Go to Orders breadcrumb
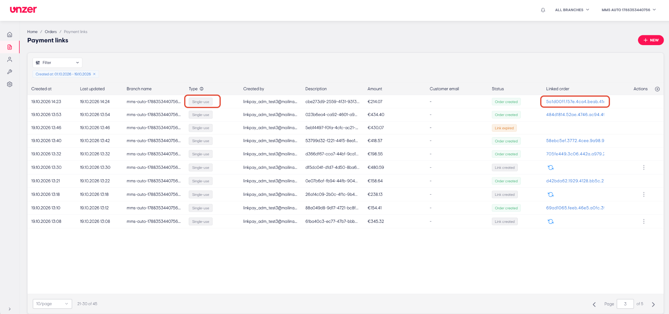The image size is (669, 314). pyautogui.click(x=51, y=32)
